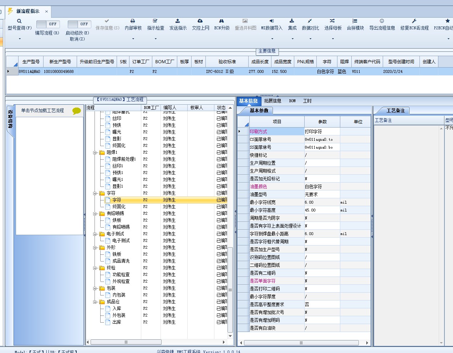Click the 印刷方式 parameter cell

coord(276,131)
